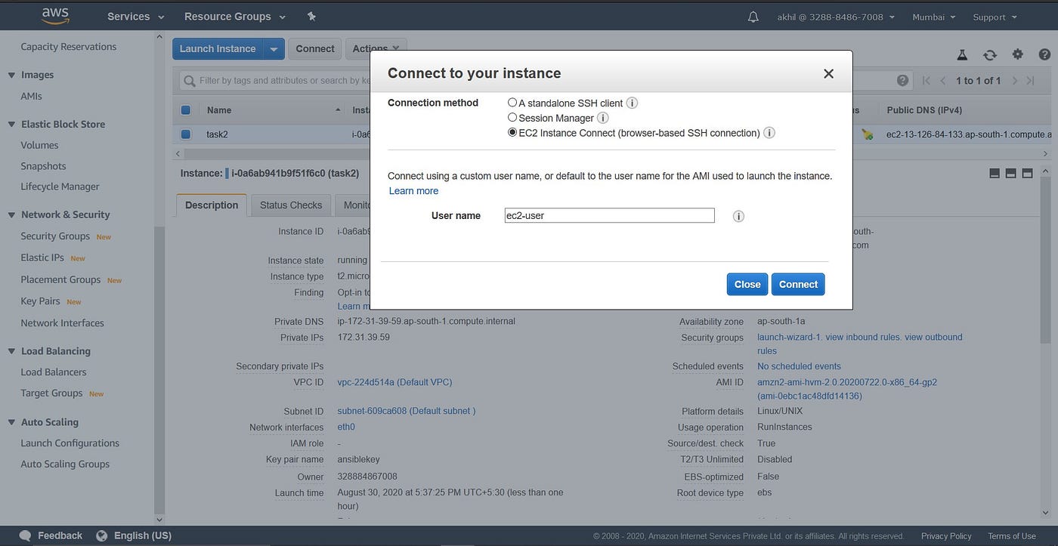Click the first pane layout icon
Screen dimensions: 1058x546
pyautogui.click(x=995, y=173)
